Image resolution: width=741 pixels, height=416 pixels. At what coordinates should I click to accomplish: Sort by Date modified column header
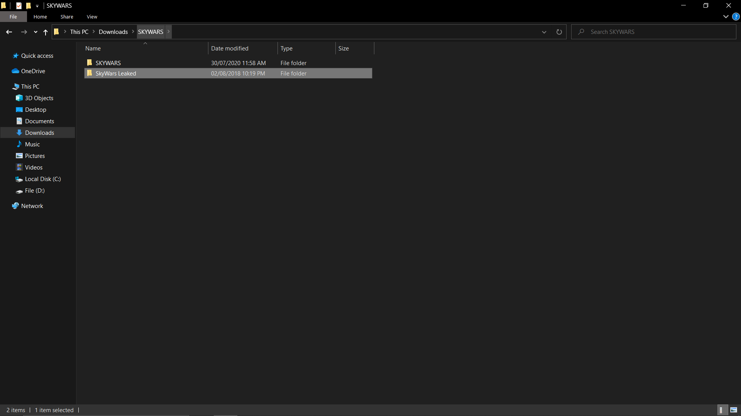230,49
